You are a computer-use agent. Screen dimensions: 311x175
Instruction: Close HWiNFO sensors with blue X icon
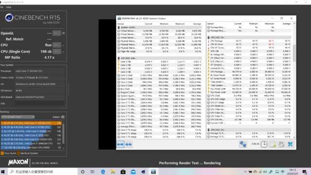pos(291,144)
